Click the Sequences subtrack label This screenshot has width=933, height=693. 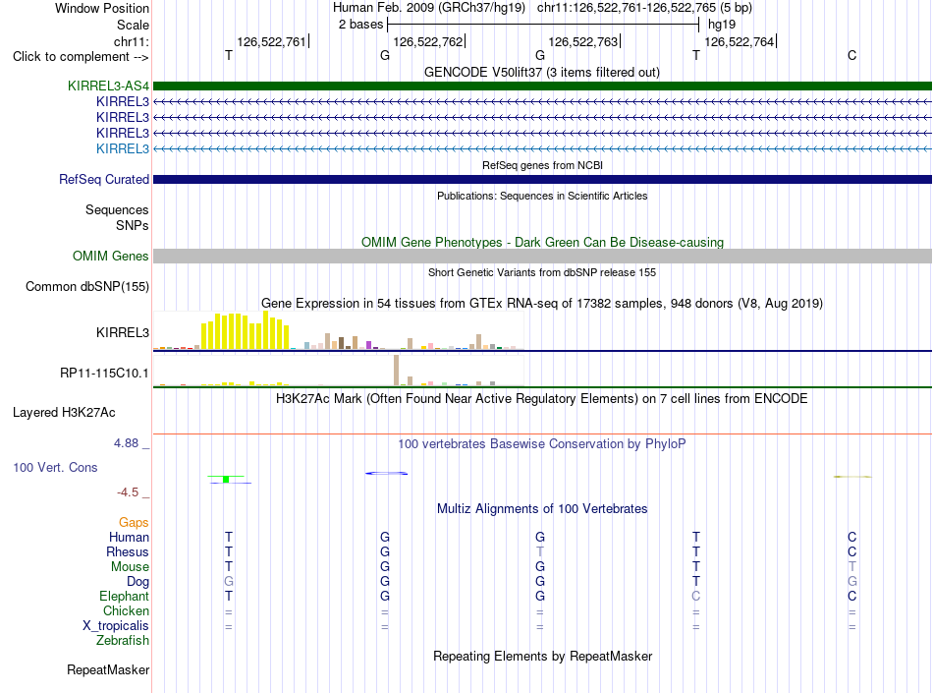(117, 209)
